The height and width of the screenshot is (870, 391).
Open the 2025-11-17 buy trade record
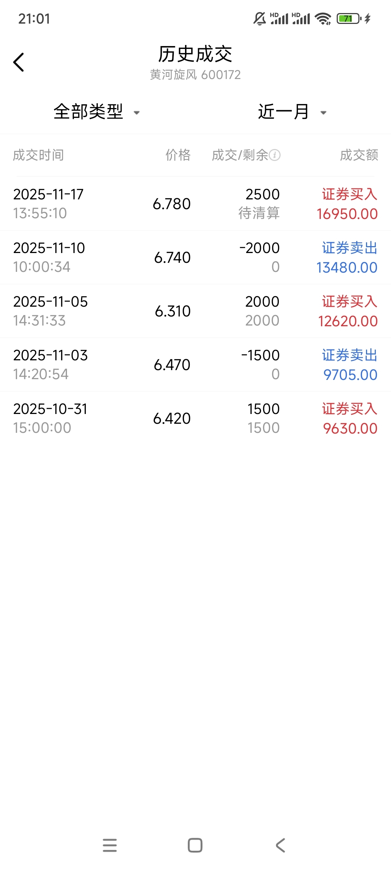[195, 204]
